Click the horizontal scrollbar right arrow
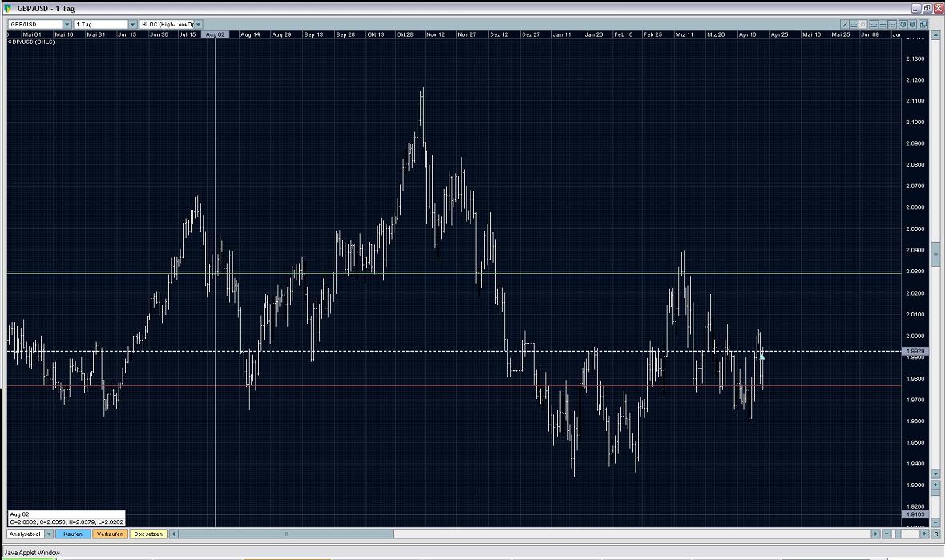The image size is (945, 560). pyautogui.click(x=876, y=534)
